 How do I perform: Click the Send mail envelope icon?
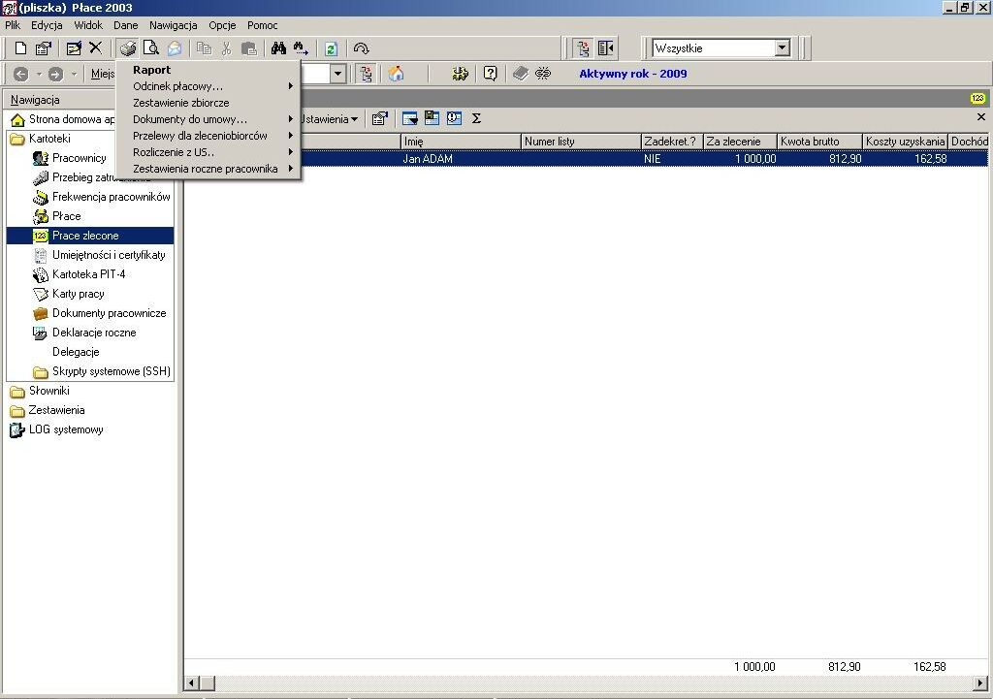click(x=175, y=48)
